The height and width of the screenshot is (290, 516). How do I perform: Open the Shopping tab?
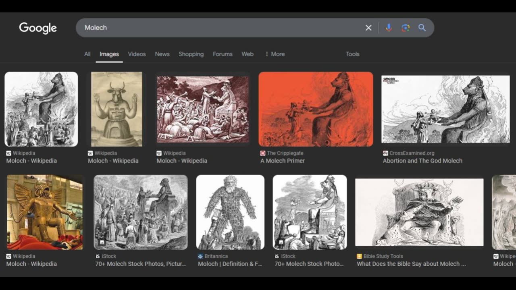click(x=191, y=54)
